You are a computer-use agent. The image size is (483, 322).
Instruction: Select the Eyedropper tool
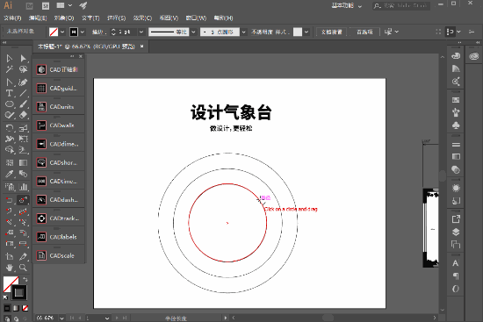tap(10, 175)
